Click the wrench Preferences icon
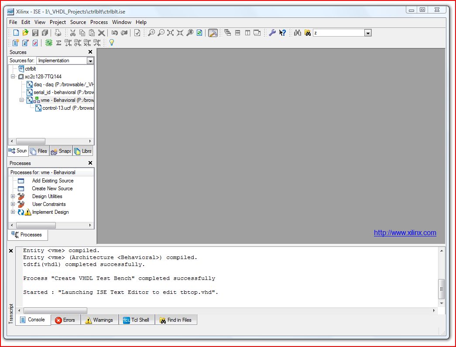 [272, 33]
